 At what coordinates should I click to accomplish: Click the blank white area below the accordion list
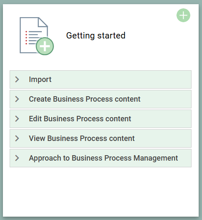101,192
